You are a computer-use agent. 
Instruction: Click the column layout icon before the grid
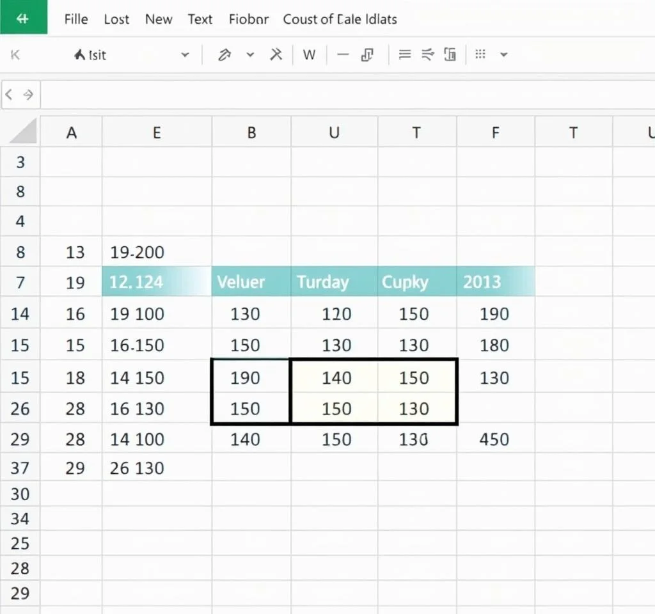point(450,55)
